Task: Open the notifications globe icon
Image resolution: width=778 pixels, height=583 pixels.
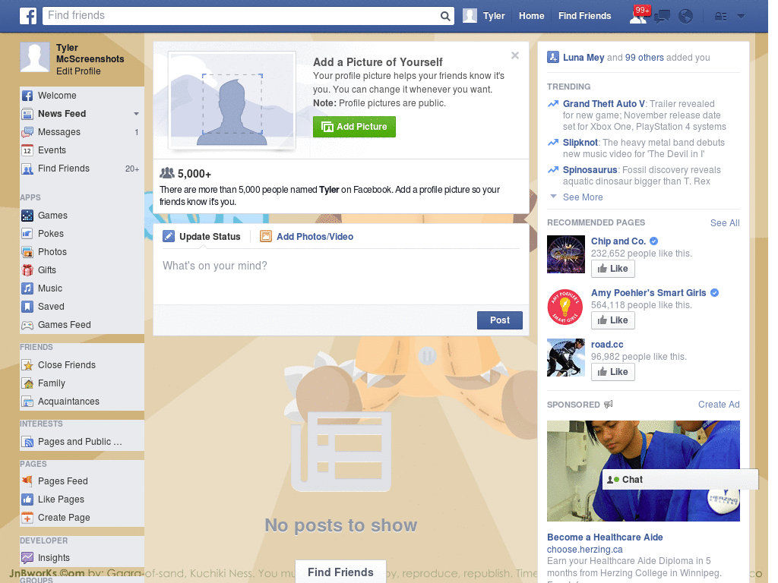Action: point(686,17)
